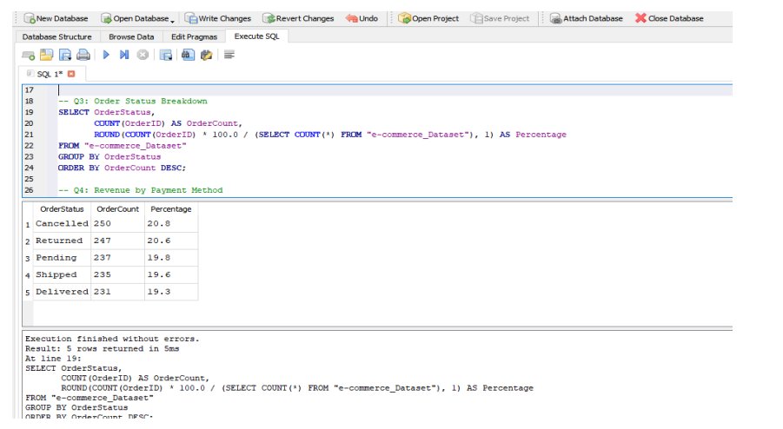Select the Delivered cell in results

pyautogui.click(x=62, y=292)
